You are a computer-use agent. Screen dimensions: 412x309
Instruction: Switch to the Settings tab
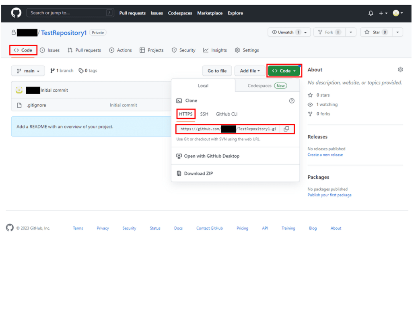pos(247,50)
